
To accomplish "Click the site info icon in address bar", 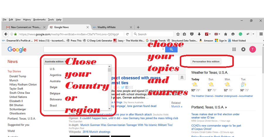I will [12, 34].
